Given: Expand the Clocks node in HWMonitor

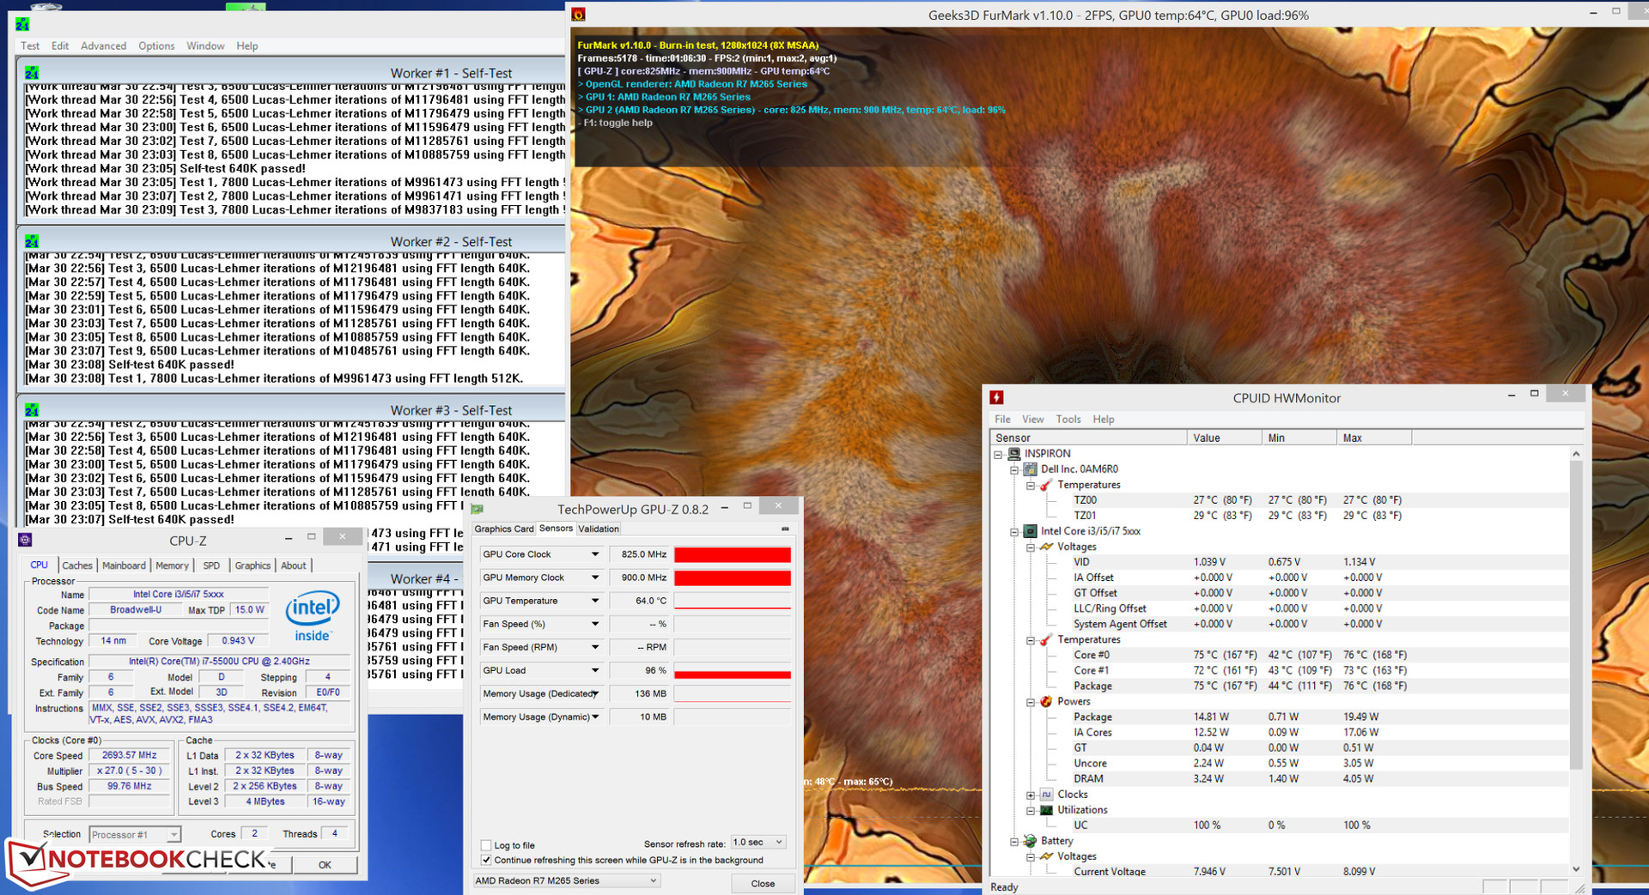Looking at the screenshot, I should [1031, 795].
